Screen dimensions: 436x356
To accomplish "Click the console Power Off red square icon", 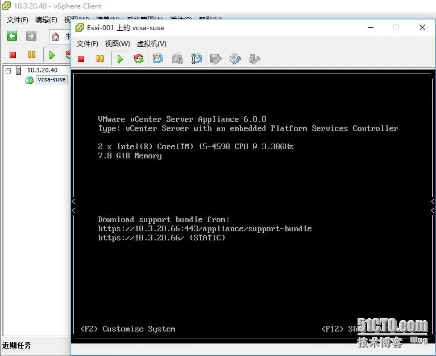I will (x=81, y=59).
